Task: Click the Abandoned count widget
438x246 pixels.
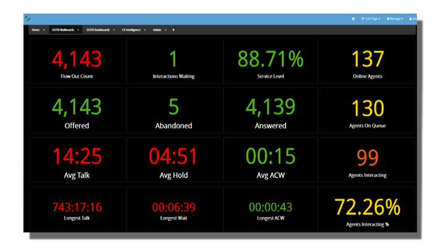Action: coord(173,110)
